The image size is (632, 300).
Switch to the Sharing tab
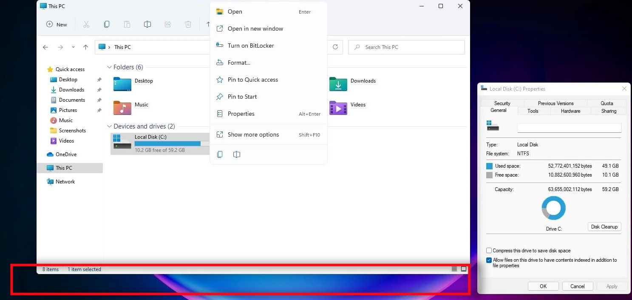point(609,111)
